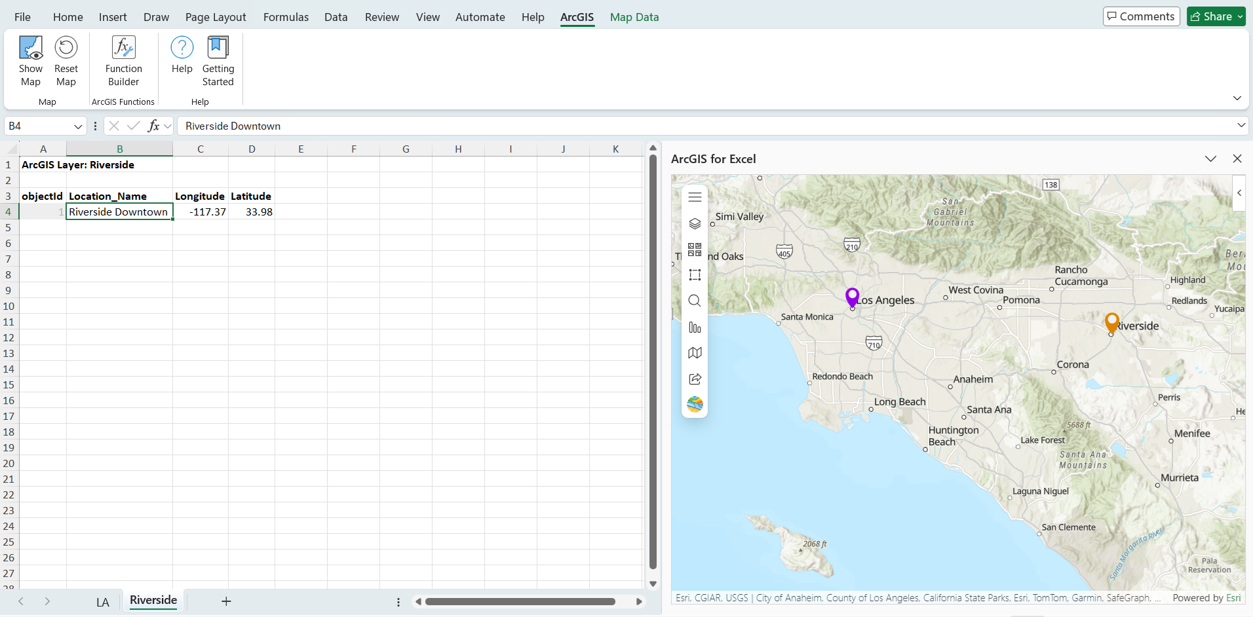Image resolution: width=1253 pixels, height=617 pixels.
Task: Switch to the Map Data ribbon tab
Action: coord(634,17)
